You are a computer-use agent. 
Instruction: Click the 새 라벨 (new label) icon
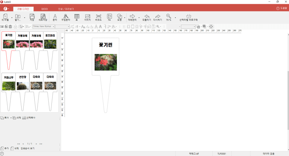(5, 16)
